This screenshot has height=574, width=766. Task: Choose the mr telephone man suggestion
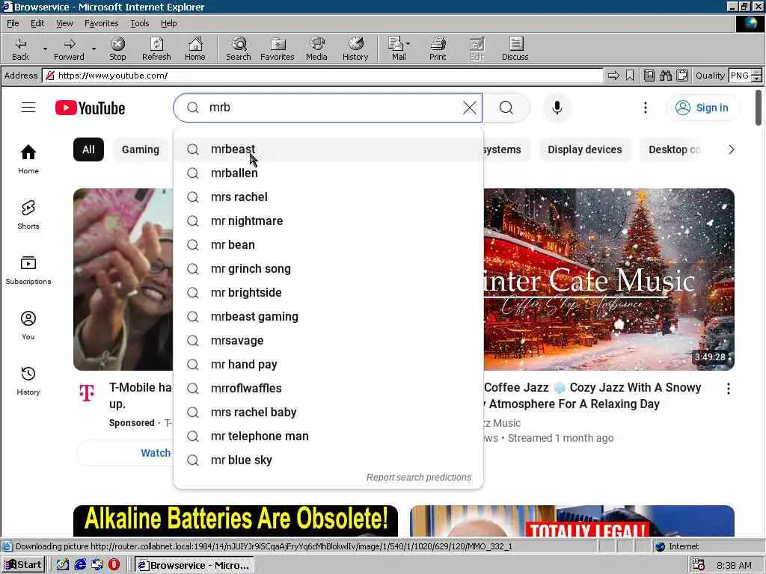tap(328, 436)
